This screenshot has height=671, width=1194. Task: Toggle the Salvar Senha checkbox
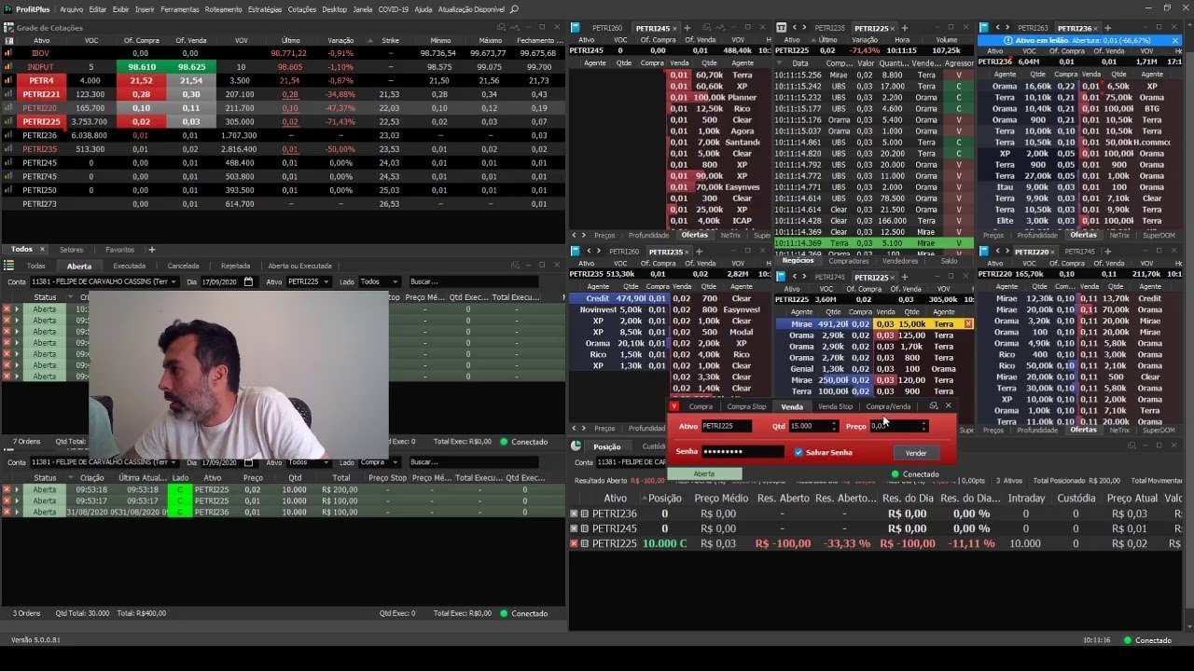(x=798, y=452)
